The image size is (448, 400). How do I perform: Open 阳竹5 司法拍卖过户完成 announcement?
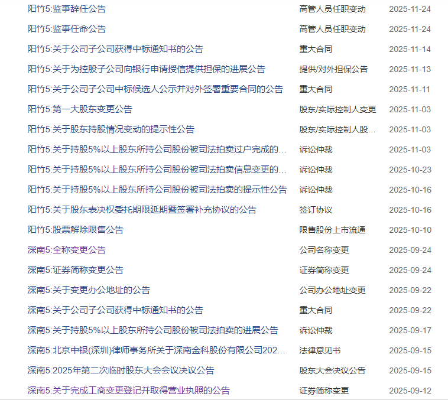pos(157,149)
